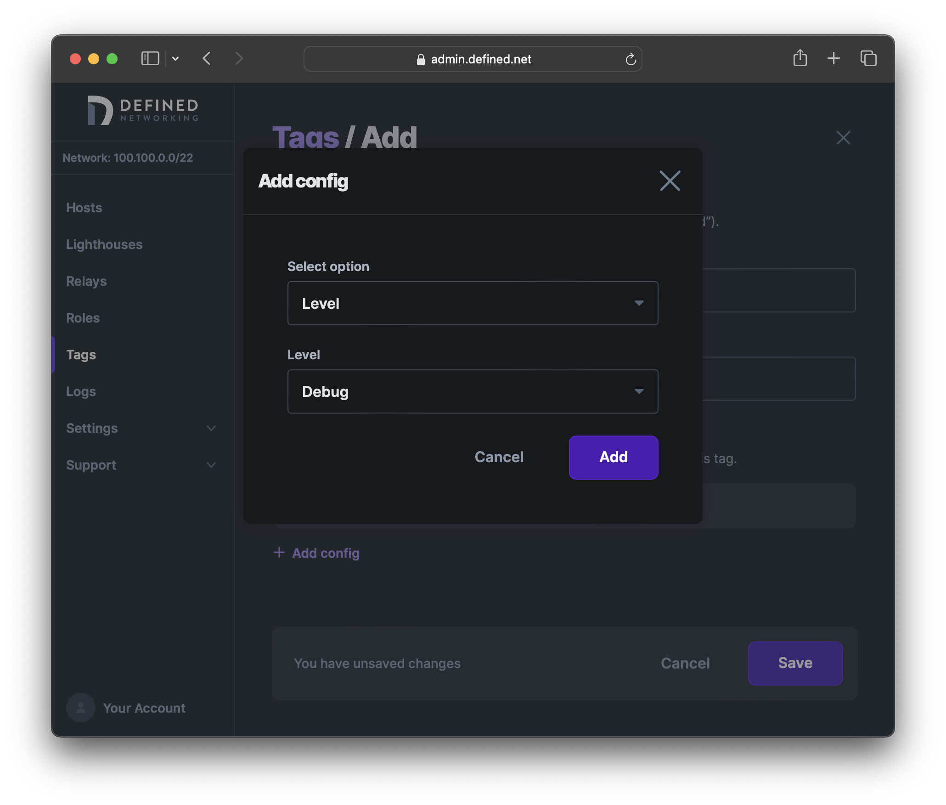
Task: Open the Hosts menu item
Action: coord(84,208)
